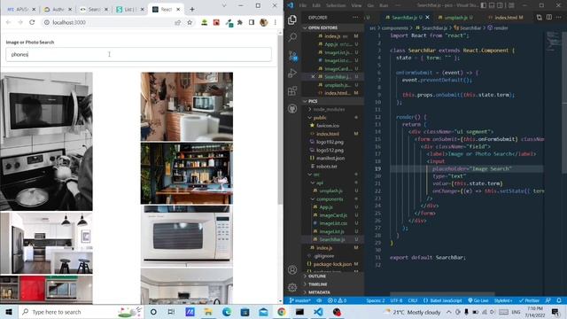Click the notifications bell in VS Code status bar
The image size is (567, 319).
[x=559, y=300]
